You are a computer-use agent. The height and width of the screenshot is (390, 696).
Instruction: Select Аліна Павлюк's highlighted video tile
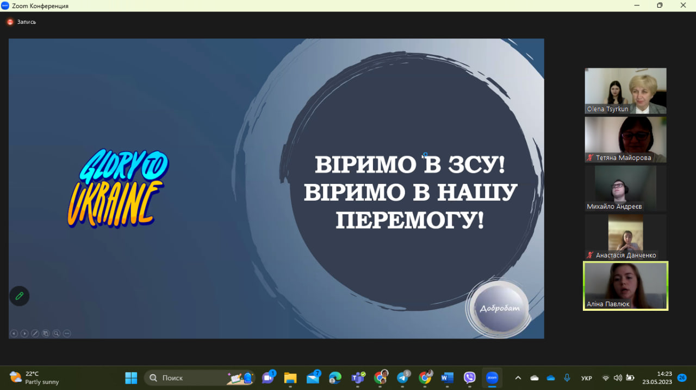click(625, 286)
